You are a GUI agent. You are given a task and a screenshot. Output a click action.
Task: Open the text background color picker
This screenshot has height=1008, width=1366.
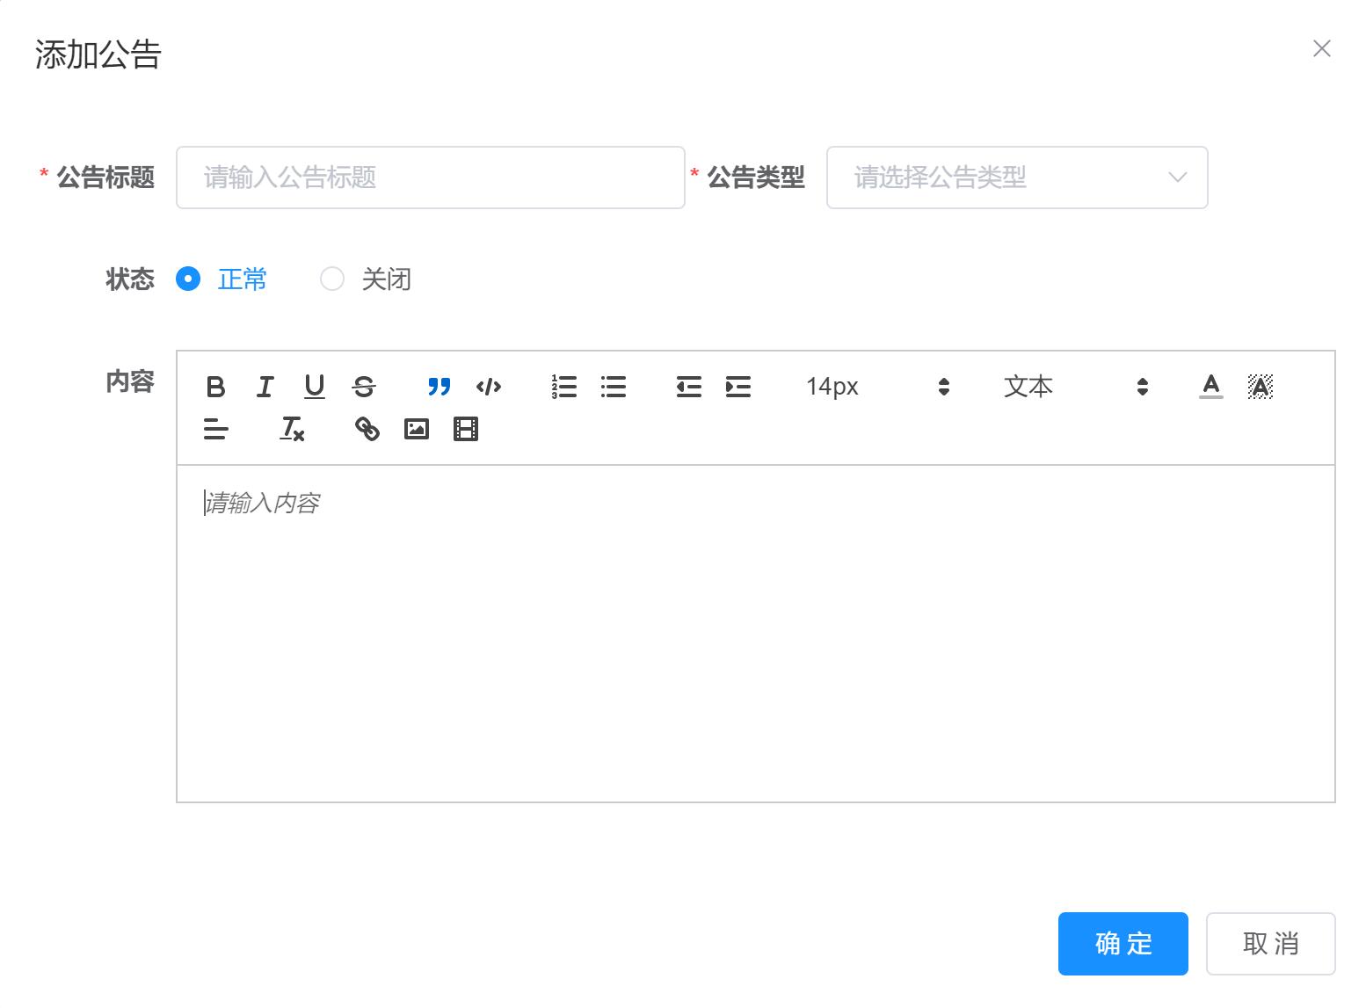1260,387
